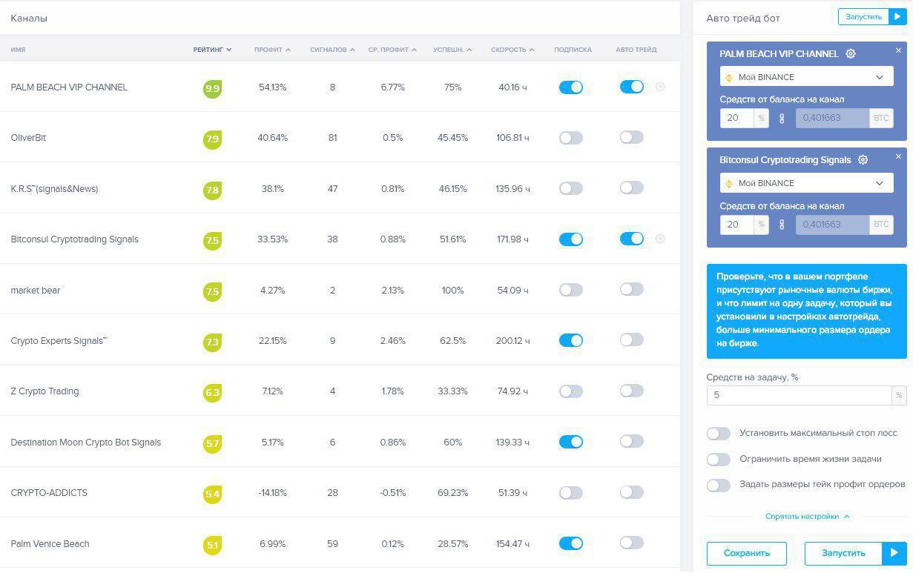Screen dimensions: 913x573
Task: Click the 6.3 rating badge
Action: point(212,392)
